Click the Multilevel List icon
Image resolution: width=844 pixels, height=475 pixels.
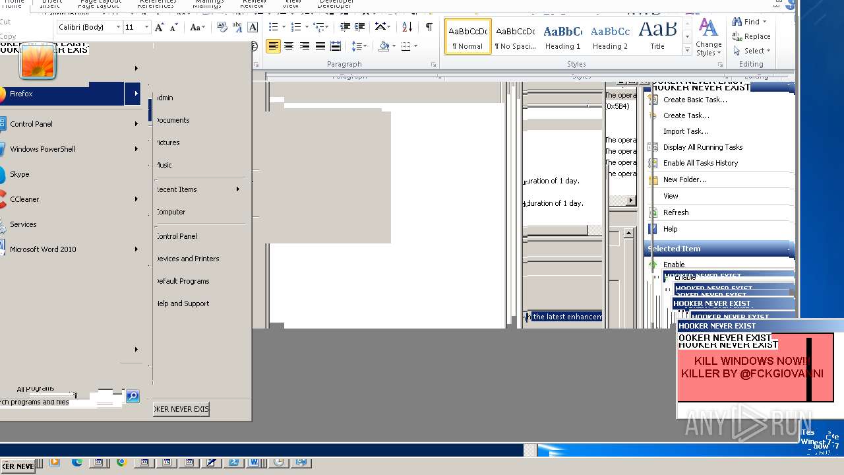coord(318,27)
